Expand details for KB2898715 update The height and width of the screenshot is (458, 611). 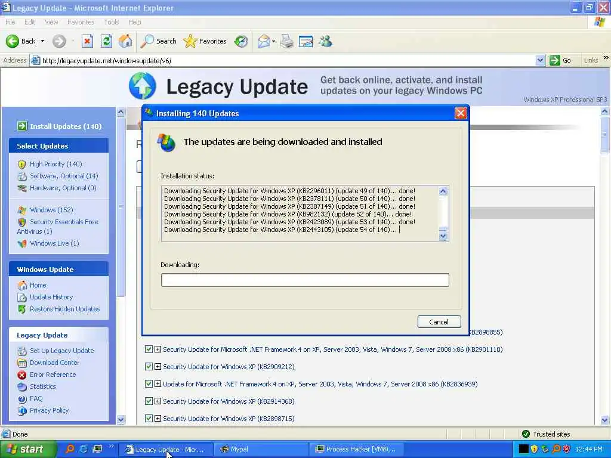point(158,418)
